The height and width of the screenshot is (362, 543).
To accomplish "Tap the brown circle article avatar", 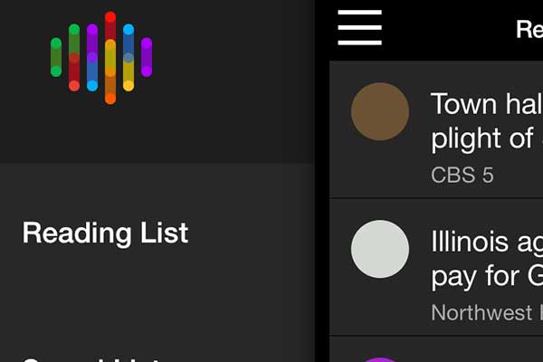I will click(380, 111).
